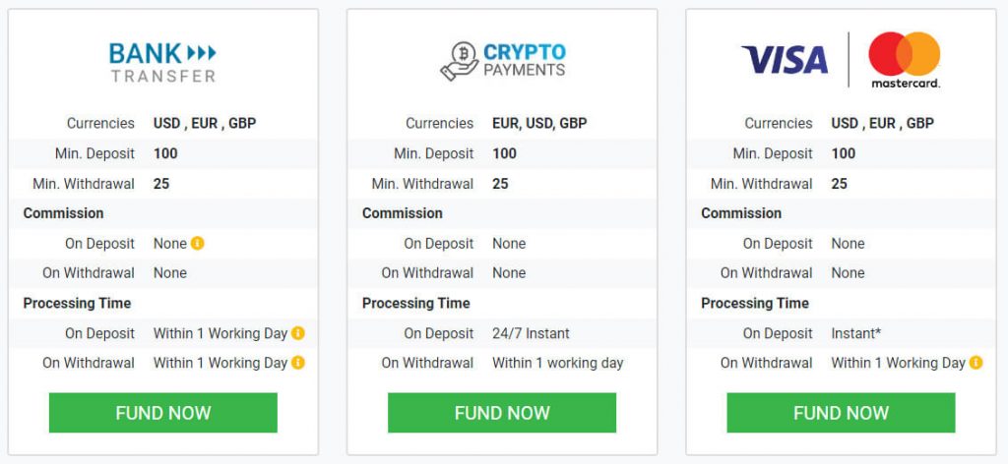1008x464 pixels.
Task: Click info icon next to Bank Transfer deposit processing time
Action: [x=298, y=333]
